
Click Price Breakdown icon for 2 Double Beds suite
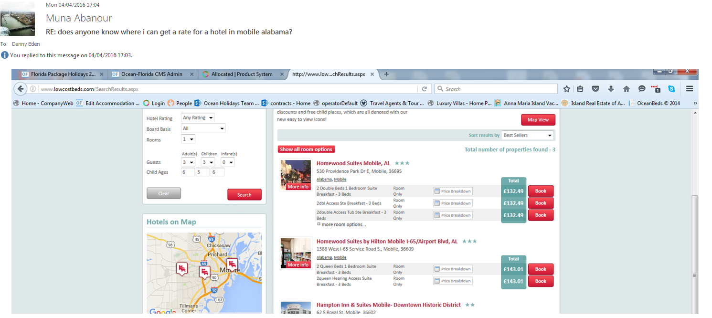453,191
